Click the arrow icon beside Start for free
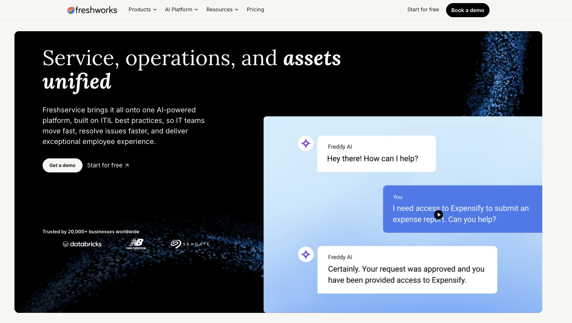This screenshot has height=323, width=572. 127,165
